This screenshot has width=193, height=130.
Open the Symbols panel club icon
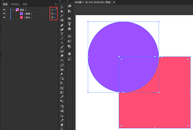[69, 29]
